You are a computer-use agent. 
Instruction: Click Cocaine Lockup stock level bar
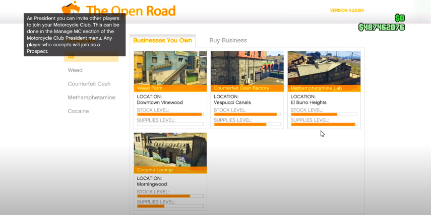click(170, 196)
